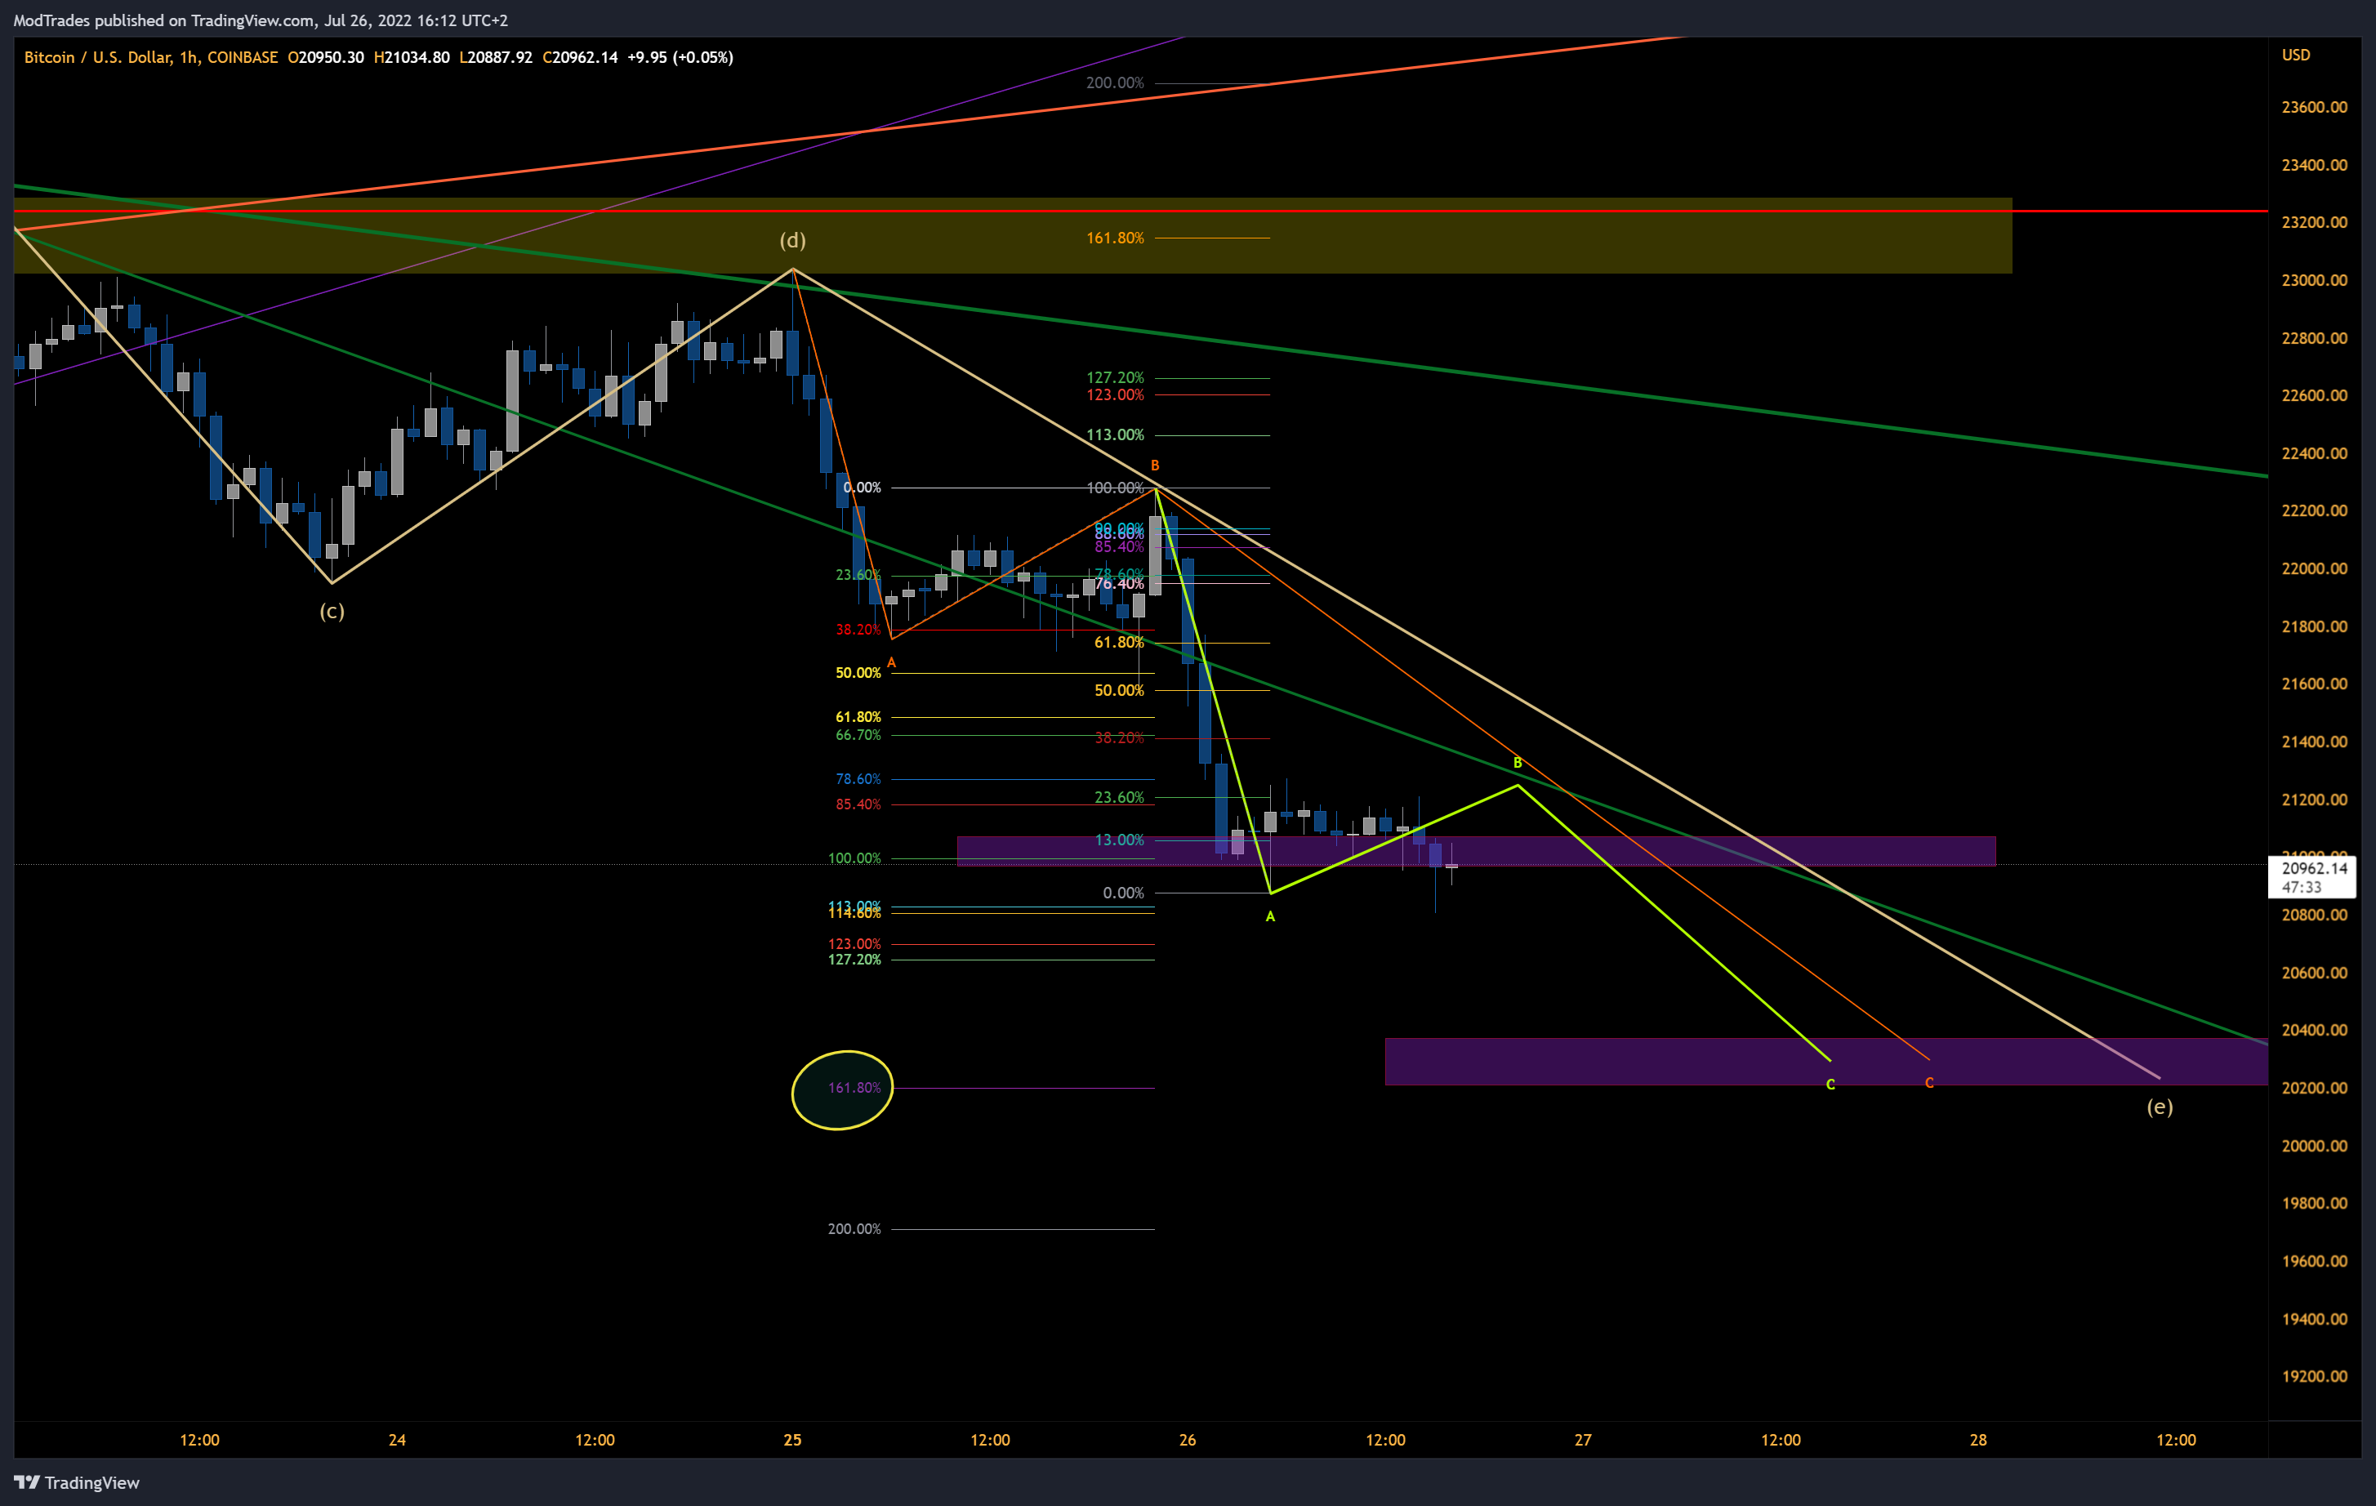This screenshot has height=1506, width=2376.
Task: Click the 200.00% label below the circled level
Action: (x=854, y=1228)
